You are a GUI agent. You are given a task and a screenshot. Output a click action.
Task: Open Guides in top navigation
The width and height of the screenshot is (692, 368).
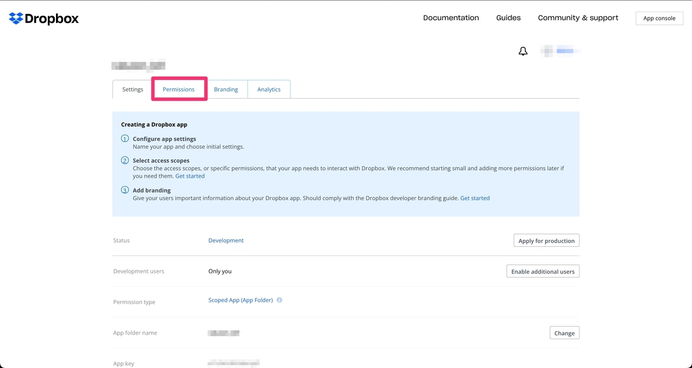(509, 18)
